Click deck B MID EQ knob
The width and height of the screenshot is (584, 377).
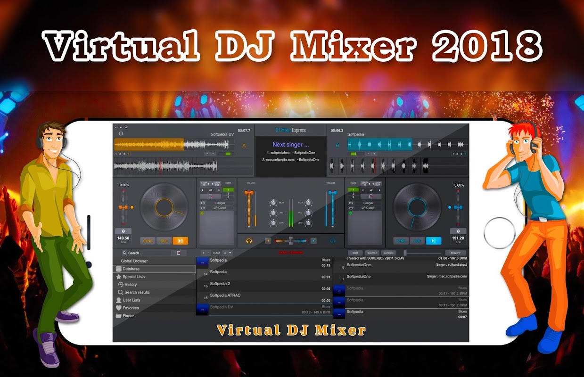(x=308, y=213)
